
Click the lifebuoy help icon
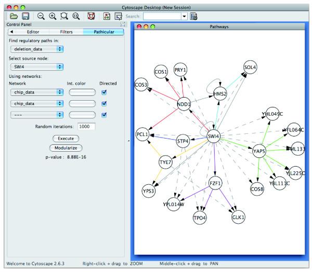(90, 17)
